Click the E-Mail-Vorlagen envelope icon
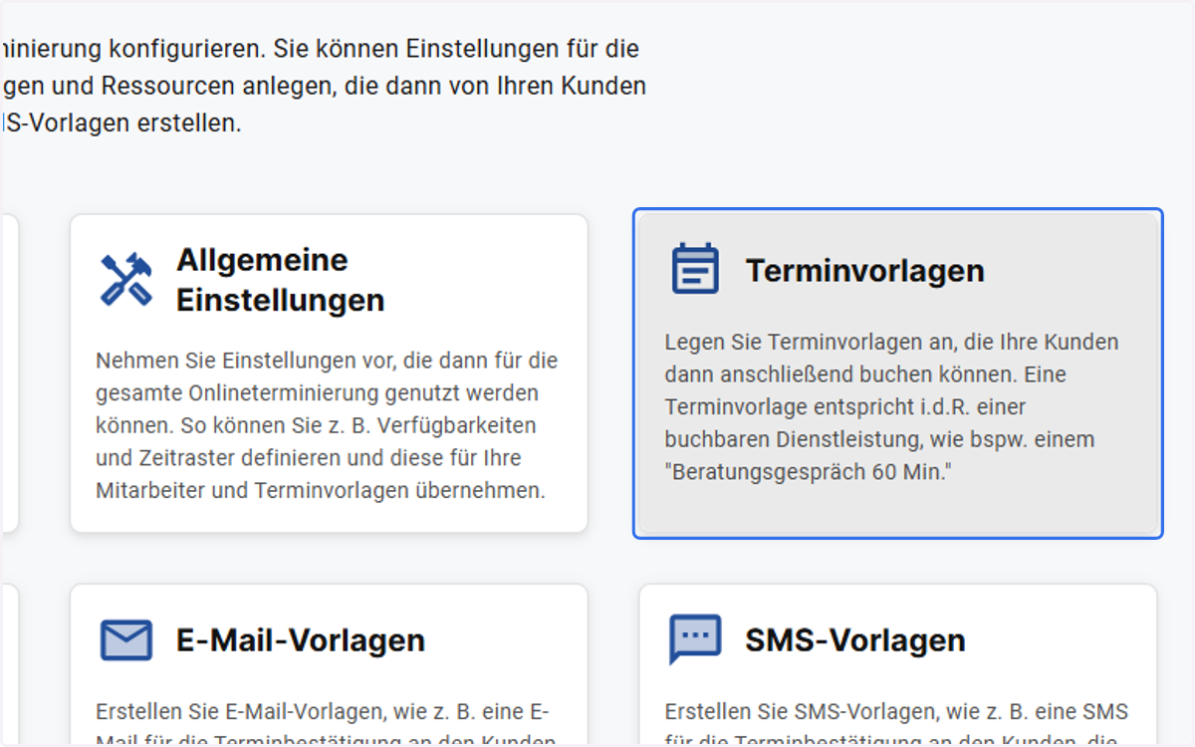This screenshot has height=747, width=1195. 126,639
